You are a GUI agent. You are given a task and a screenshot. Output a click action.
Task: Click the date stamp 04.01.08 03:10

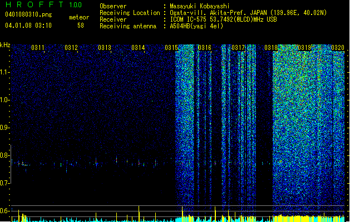(28, 25)
